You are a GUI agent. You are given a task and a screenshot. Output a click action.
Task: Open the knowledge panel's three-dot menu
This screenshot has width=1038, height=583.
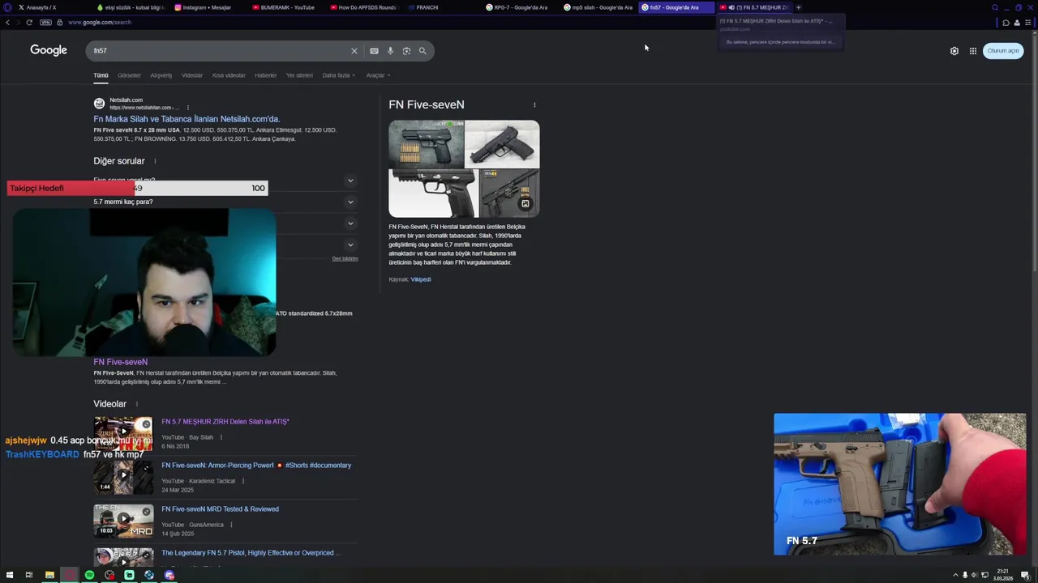(534, 104)
